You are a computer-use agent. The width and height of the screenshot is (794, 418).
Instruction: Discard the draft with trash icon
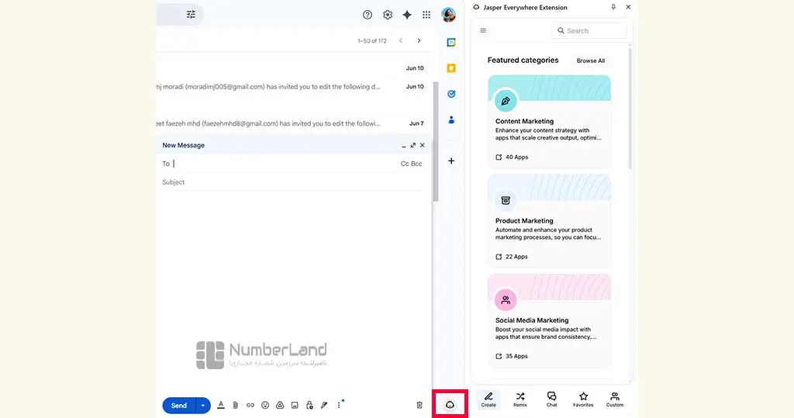(419, 406)
